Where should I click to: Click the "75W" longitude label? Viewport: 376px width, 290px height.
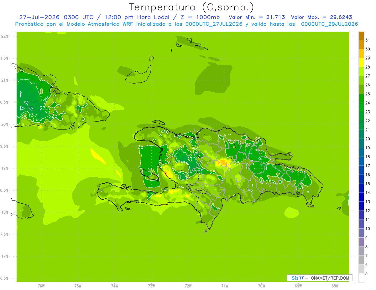point(78,286)
